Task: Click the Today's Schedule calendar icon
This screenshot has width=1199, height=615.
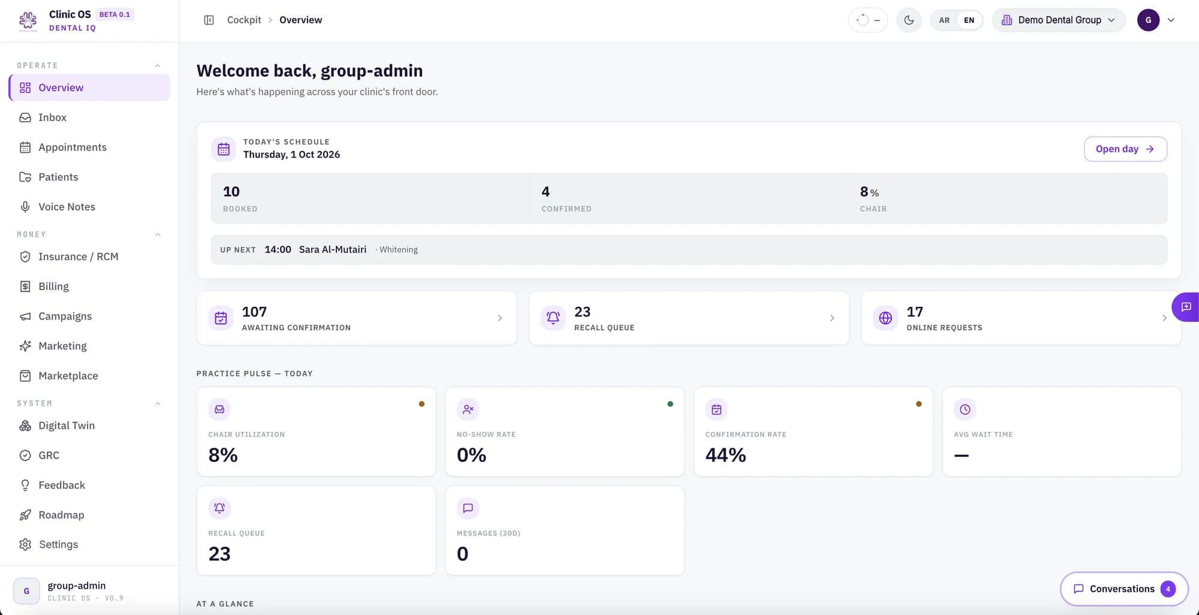Action: click(x=224, y=149)
